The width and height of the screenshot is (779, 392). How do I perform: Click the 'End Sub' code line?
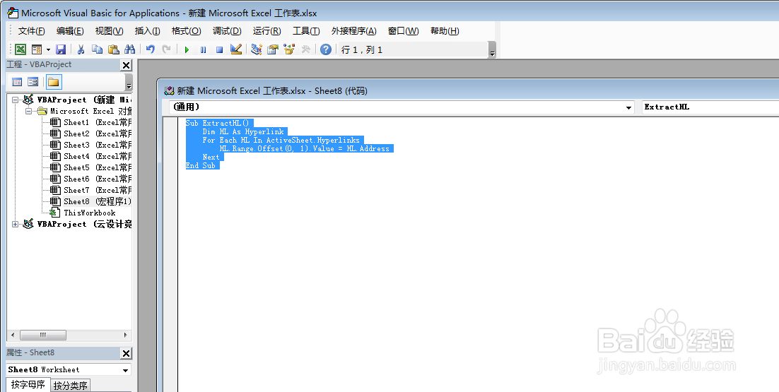(x=201, y=166)
